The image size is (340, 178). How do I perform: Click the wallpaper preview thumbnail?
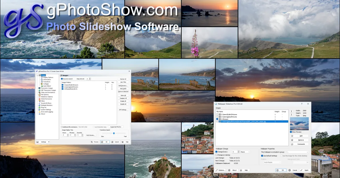point(299,123)
